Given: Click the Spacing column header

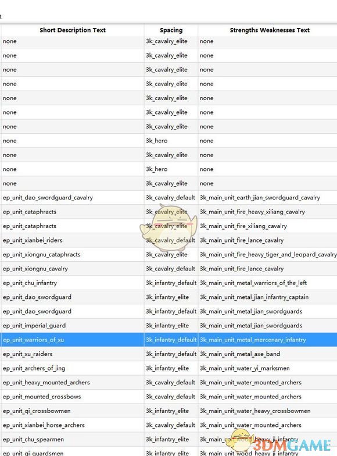Looking at the screenshot, I should [x=171, y=30].
